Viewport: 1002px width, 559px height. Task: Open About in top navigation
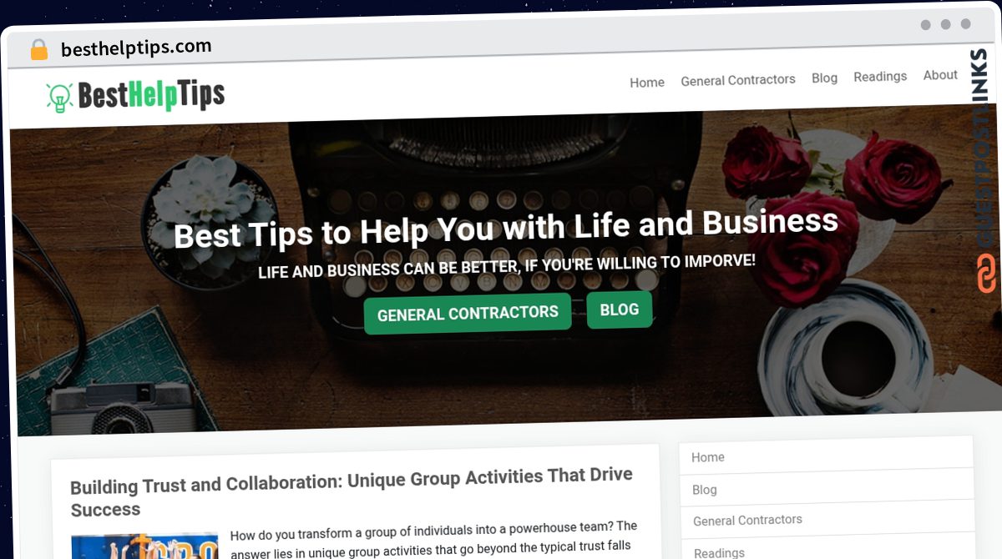pyautogui.click(x=940, y=75)
